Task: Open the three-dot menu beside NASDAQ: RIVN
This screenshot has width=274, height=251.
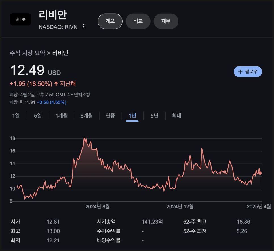Action: [84, 26]
